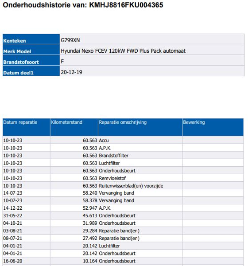
Task: Click the Brandstofsoort label cell
Action: coord(31,60)
